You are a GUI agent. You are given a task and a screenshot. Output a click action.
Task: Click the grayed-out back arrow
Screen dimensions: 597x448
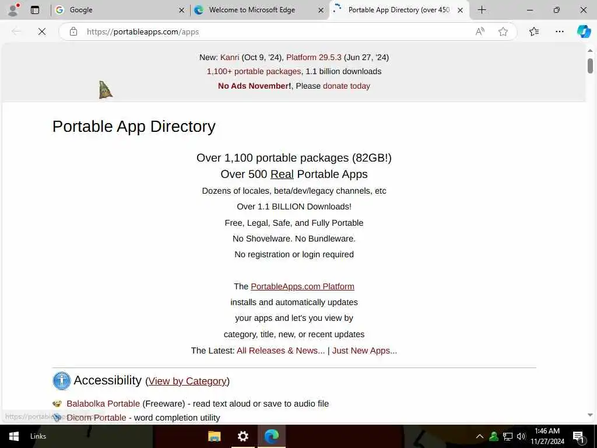point(16,32)
